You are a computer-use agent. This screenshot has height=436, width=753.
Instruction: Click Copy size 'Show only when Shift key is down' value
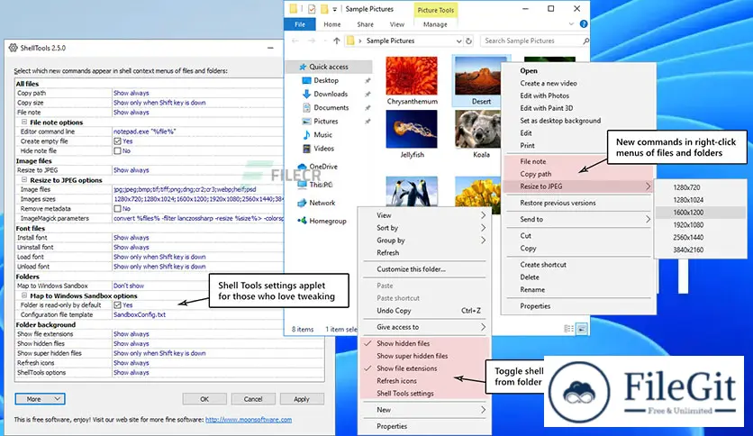[159, 103]
